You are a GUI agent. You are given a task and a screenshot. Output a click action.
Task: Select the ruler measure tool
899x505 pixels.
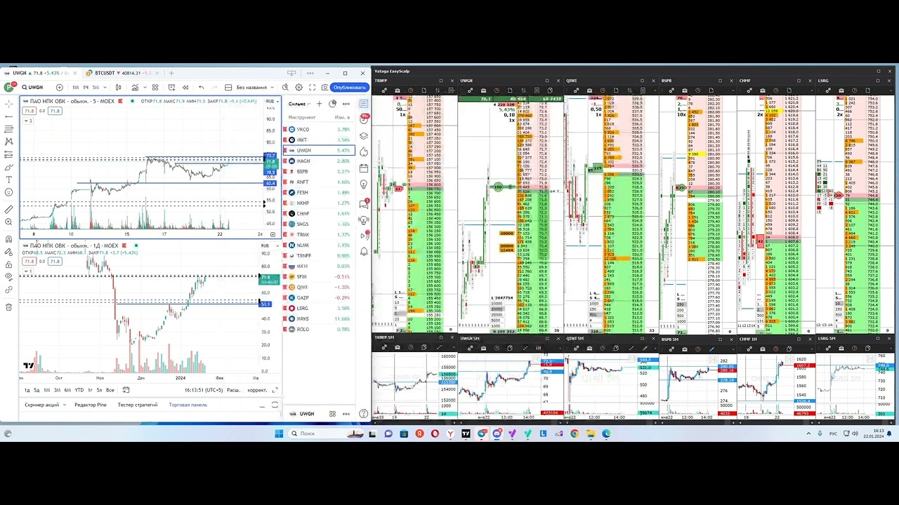(x=8, y=209)
